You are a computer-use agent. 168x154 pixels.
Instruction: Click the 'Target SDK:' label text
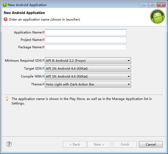tap(33, 69)
